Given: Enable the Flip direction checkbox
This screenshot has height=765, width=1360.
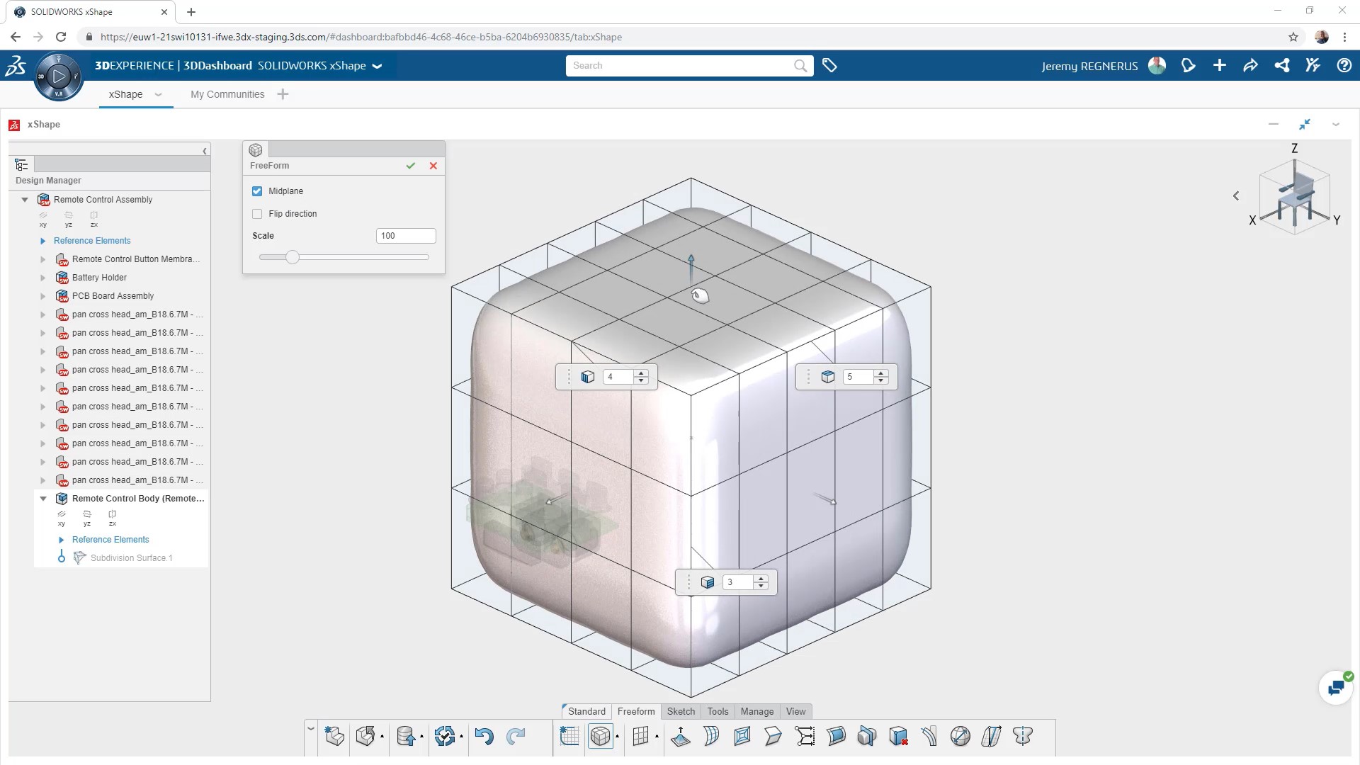Looking at the screenshot, I should click(x=257, y=213).
